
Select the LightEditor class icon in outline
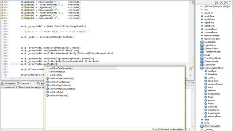202,45
